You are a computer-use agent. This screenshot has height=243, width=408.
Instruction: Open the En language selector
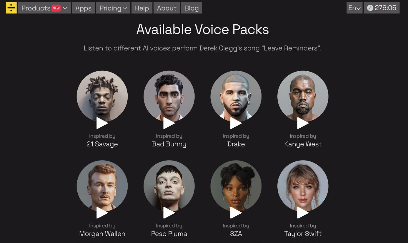click(x=354, y=8)
